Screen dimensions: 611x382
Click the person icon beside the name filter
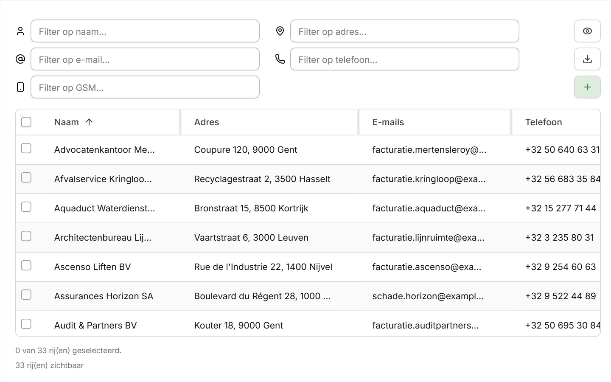20,31
